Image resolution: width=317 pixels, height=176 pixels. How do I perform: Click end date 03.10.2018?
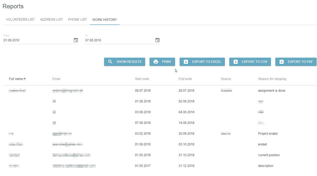[186, 144]
